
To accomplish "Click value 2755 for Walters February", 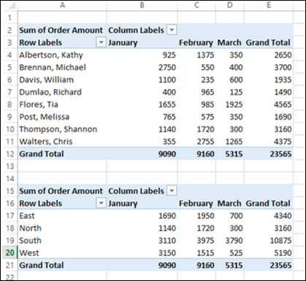I will coord(206,142).
